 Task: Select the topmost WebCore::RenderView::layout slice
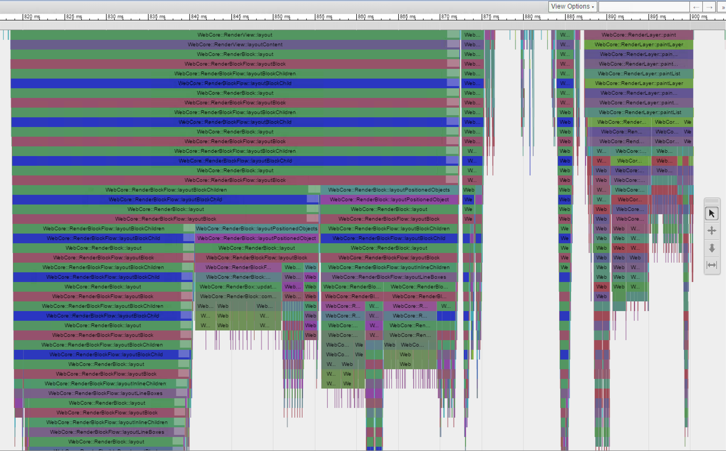click(x=234, y=35)
